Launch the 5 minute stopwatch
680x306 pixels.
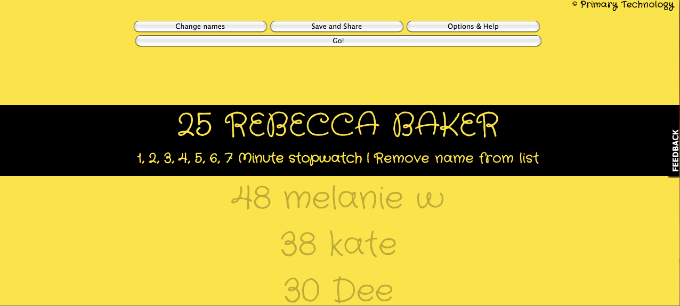coord(199,159)
